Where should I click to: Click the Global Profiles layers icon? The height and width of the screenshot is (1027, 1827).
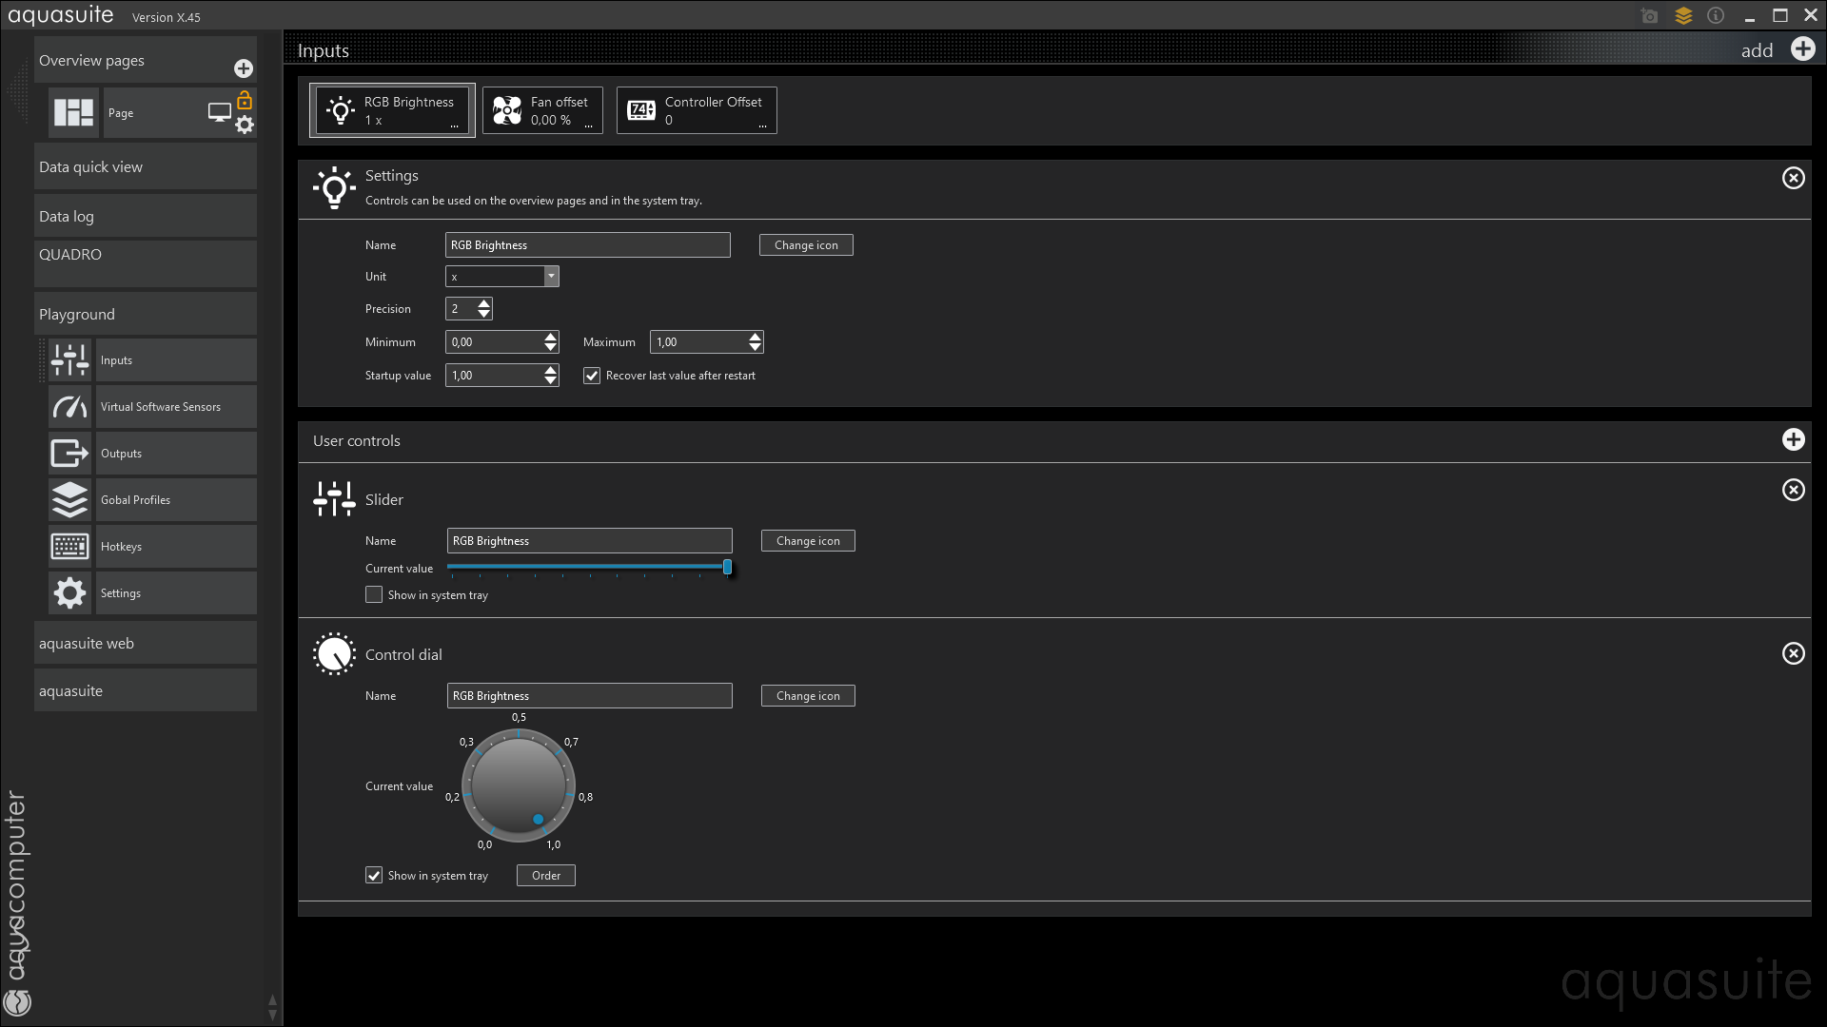pos(70,500)
